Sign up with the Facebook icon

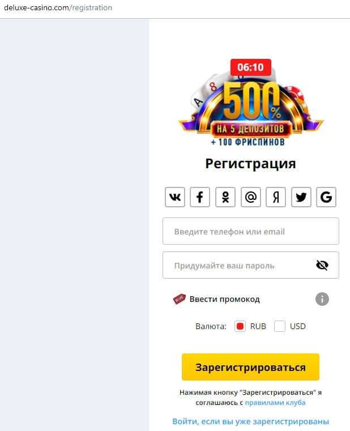coord(200,197)
